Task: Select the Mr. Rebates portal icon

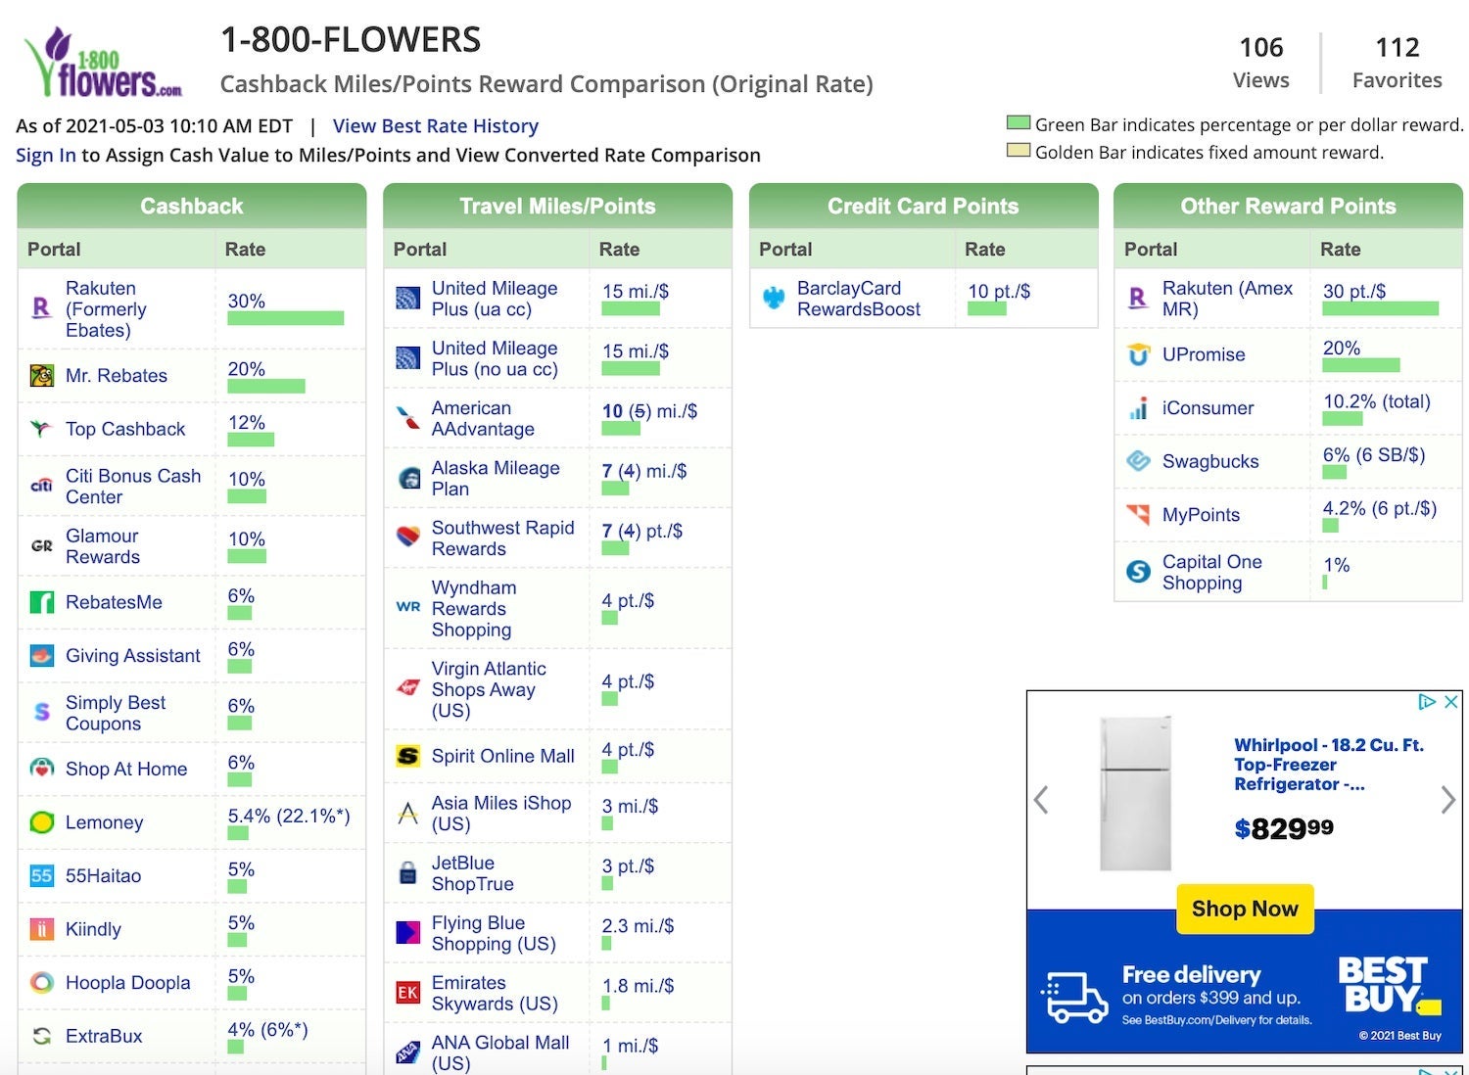Action: 41,375
